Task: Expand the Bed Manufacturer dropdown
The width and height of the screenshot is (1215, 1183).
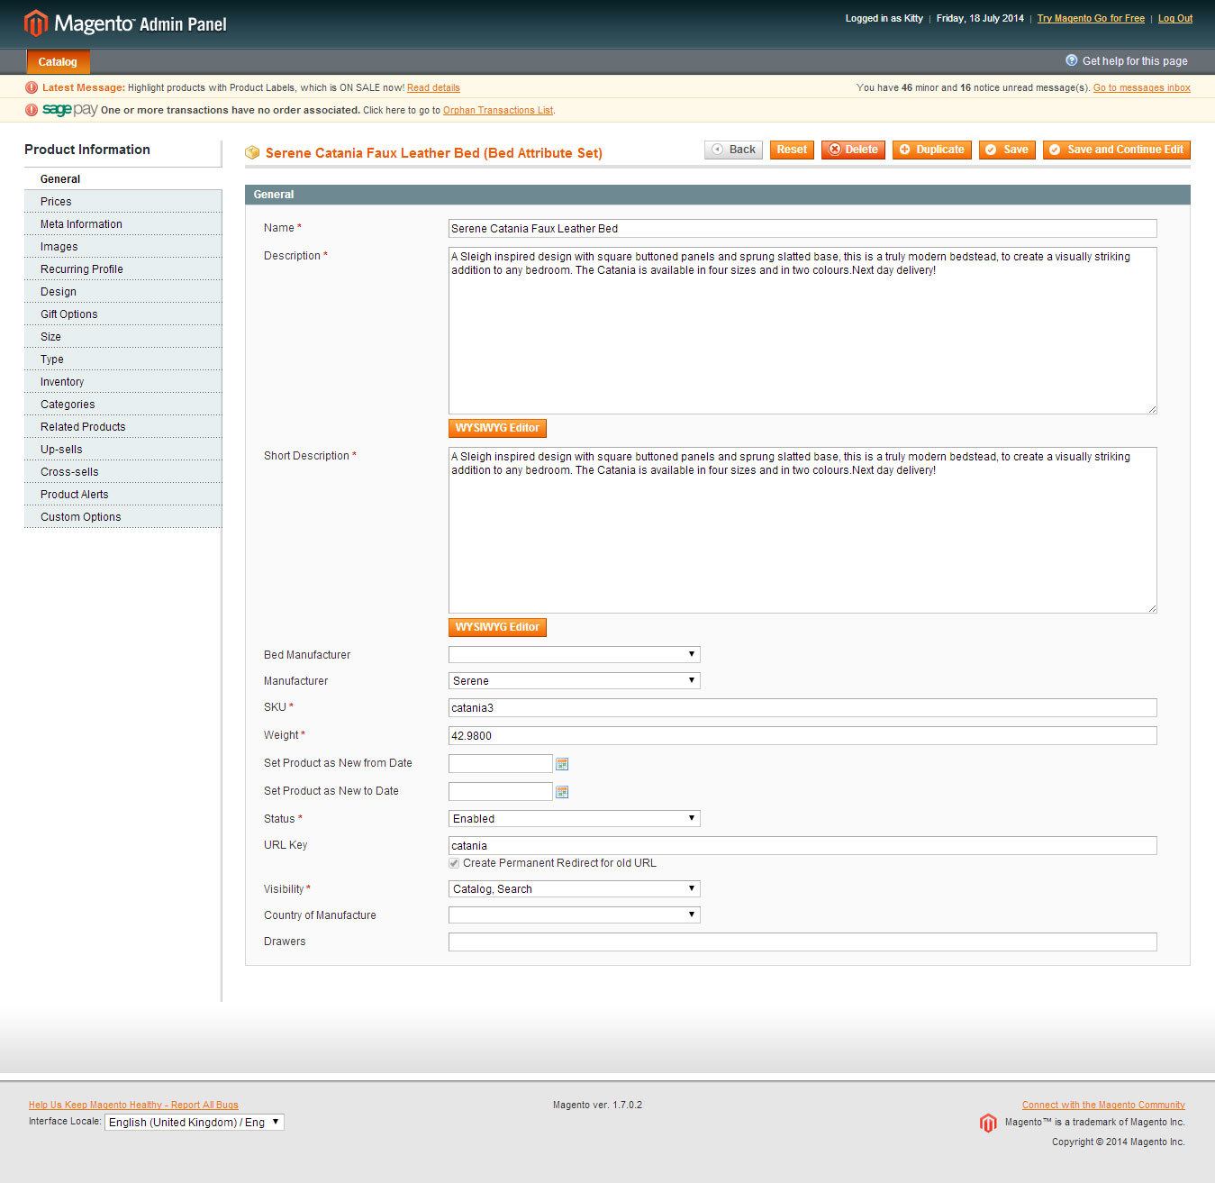Action: (574, 655)
